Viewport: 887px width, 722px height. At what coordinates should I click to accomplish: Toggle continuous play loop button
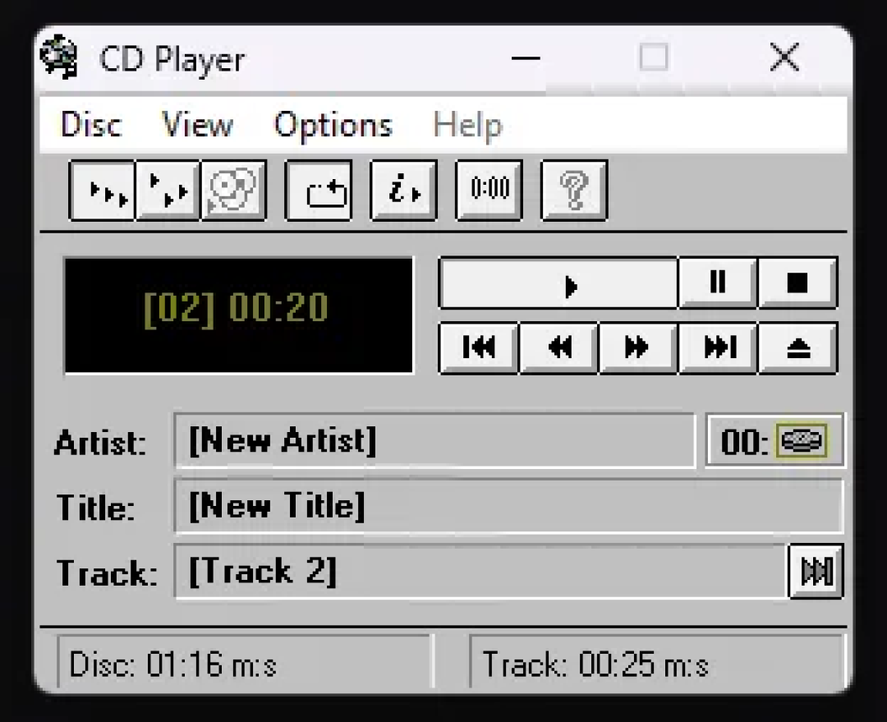point(319,191)
